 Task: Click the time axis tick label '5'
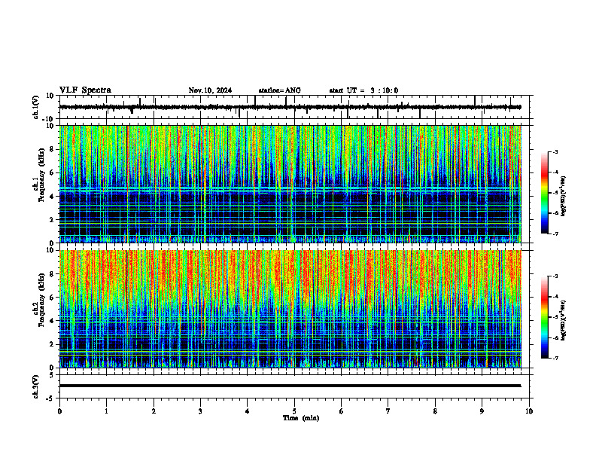(x=294, y=411)
